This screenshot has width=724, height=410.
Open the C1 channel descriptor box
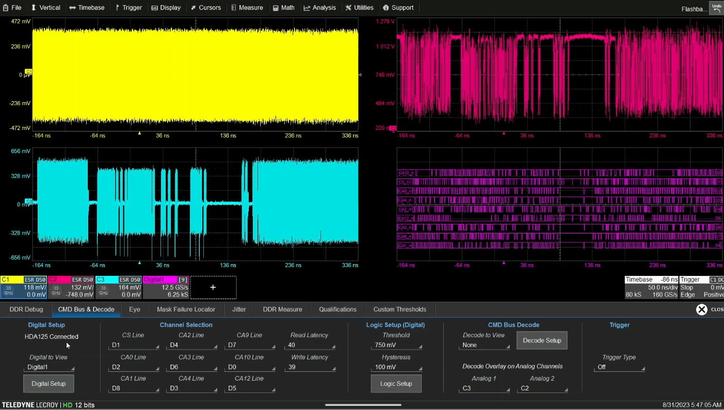[24, 287]
